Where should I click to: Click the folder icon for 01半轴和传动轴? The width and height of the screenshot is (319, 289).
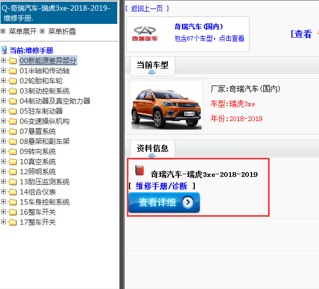pyautogui.click(x=13, y=71)
